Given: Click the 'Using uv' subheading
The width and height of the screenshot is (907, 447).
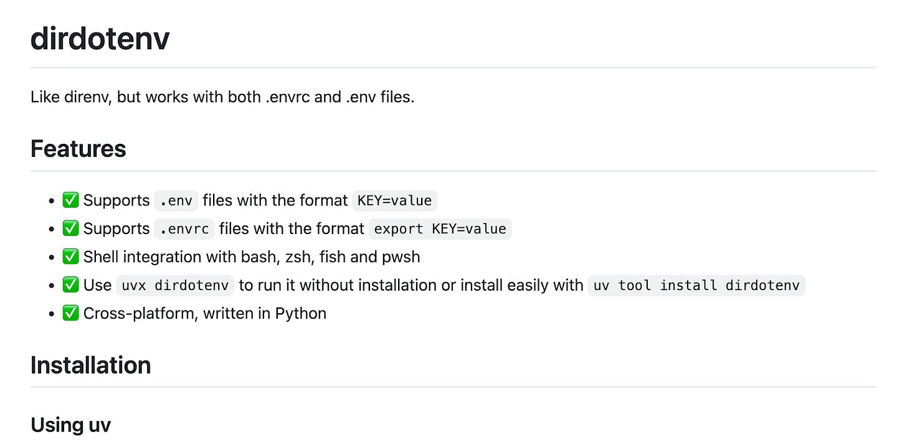Looking at the screenshot, I should click(70, 425).
